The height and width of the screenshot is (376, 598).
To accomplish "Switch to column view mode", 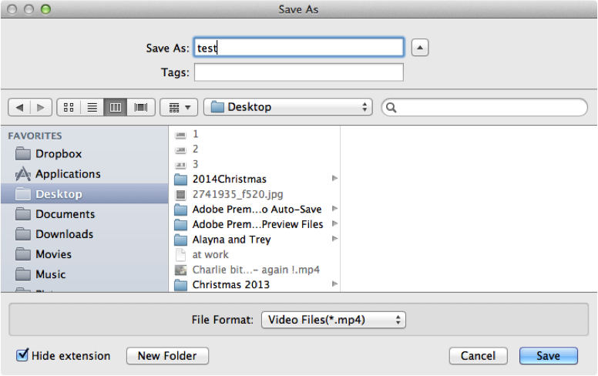I will (x=116, y=107).
